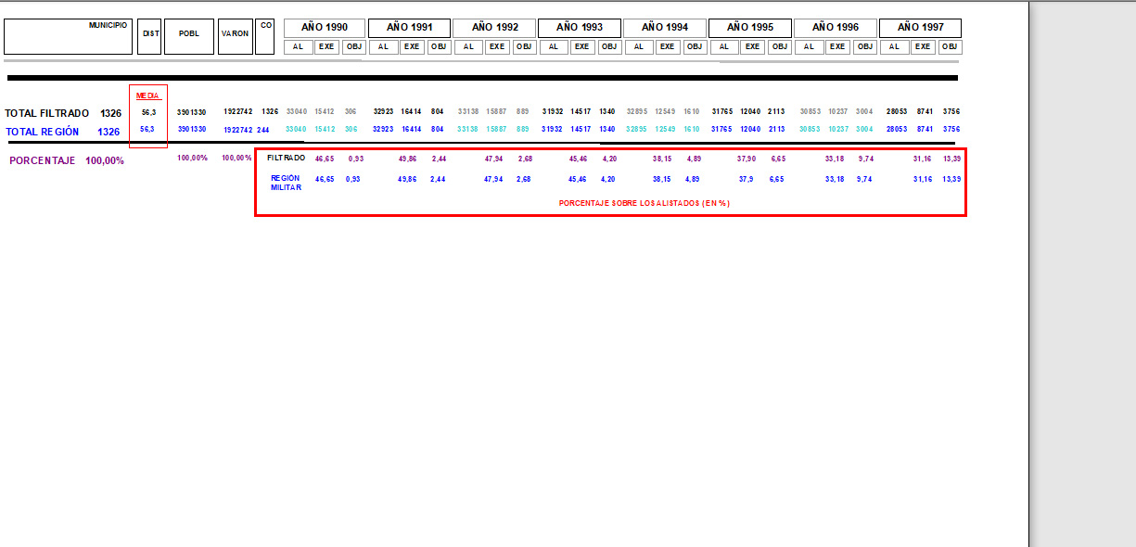Click the PORCENTAJE SOBRE LOS ALISTADOS caption

tap(644, 202)
